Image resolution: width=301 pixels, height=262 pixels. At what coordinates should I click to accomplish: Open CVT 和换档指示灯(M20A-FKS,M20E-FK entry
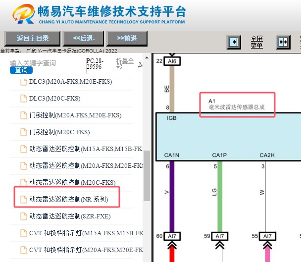[x=86, y=250]
